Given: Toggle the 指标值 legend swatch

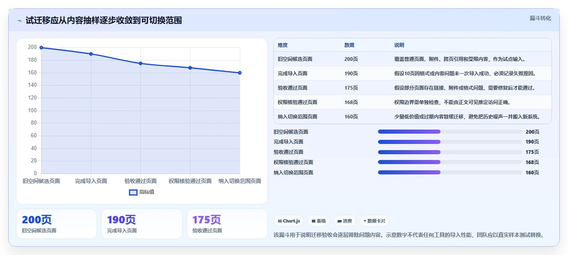Looking at the screenshot, I should pyautogui.click(x=133, y=192).
